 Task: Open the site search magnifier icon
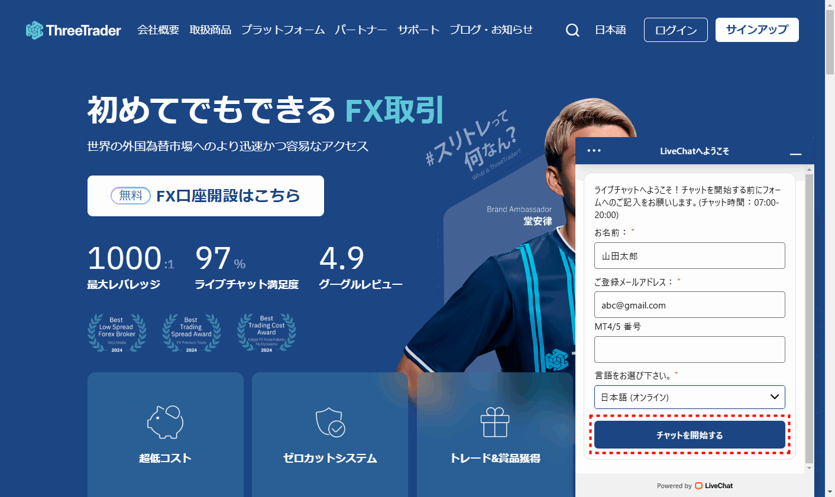(x=572, y=30)
